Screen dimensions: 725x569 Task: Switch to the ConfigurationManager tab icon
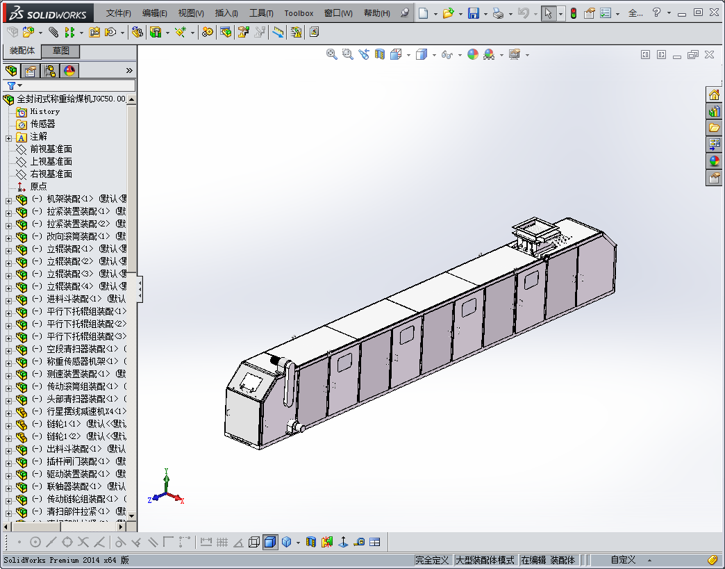50,71
